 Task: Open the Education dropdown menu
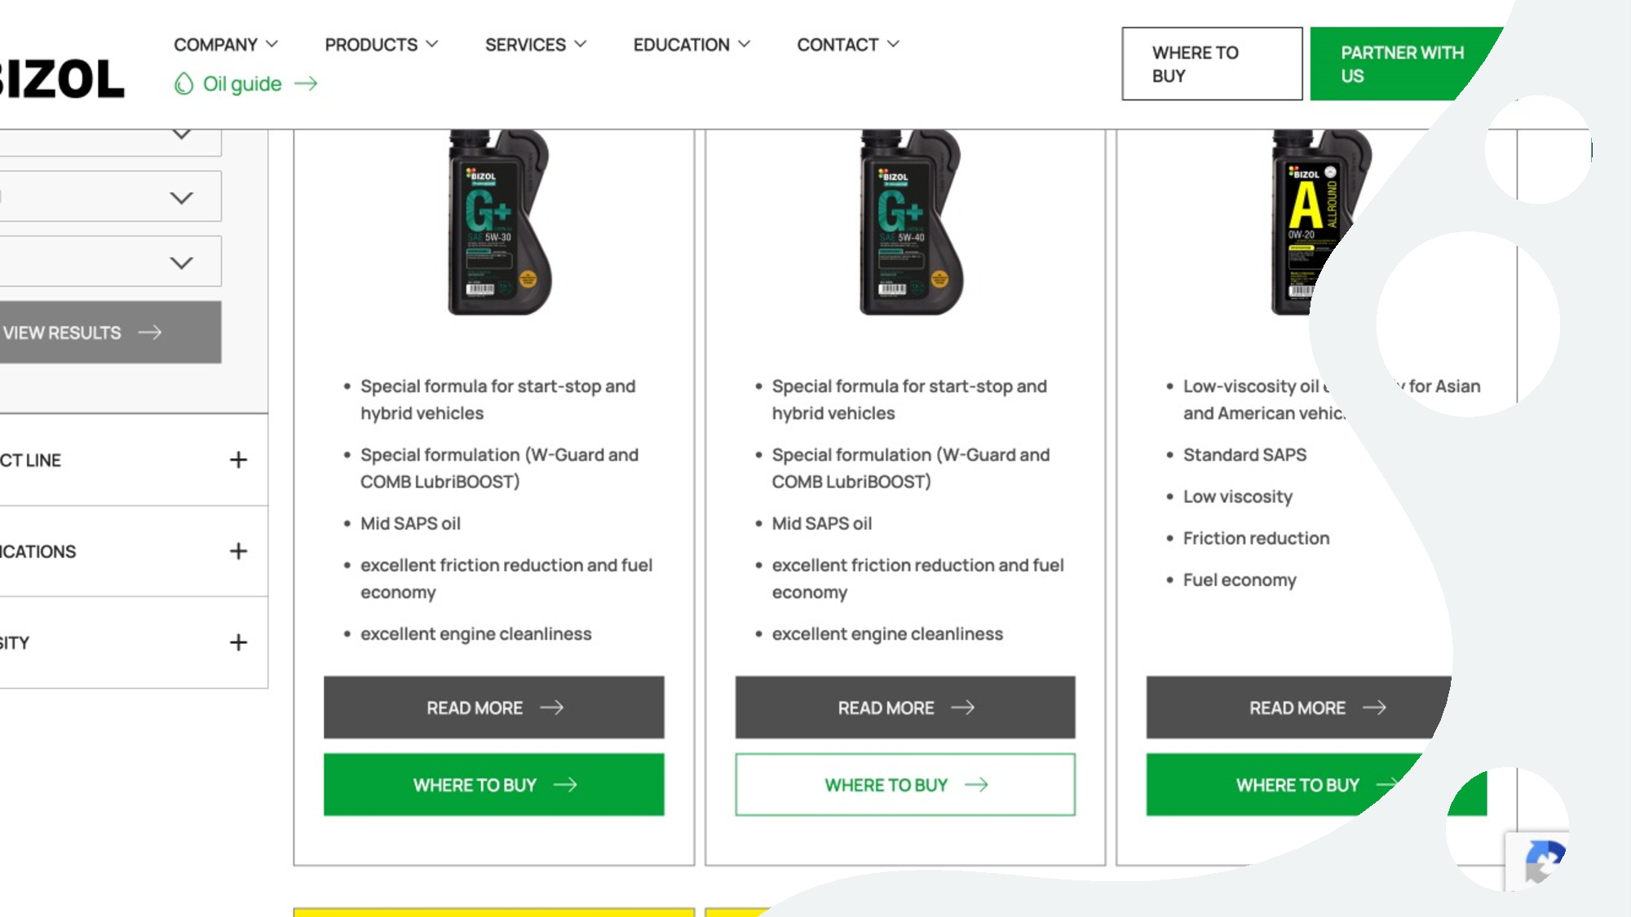(x=691, y=45)
